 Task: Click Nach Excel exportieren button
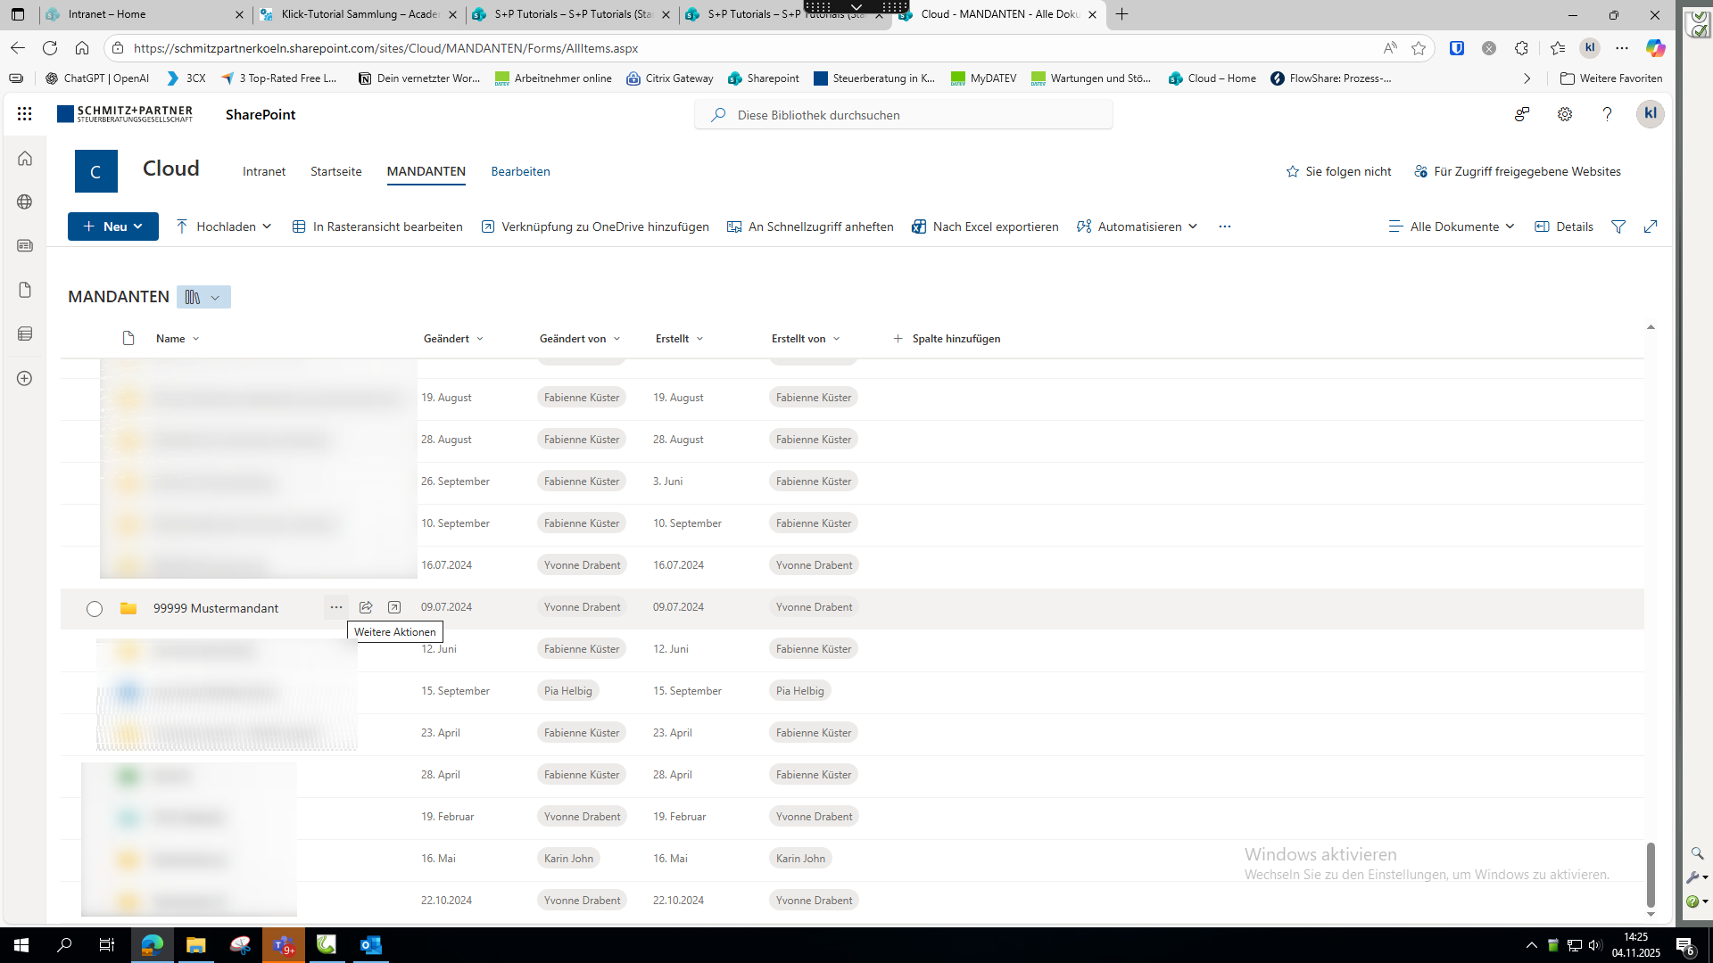[985, 226]
